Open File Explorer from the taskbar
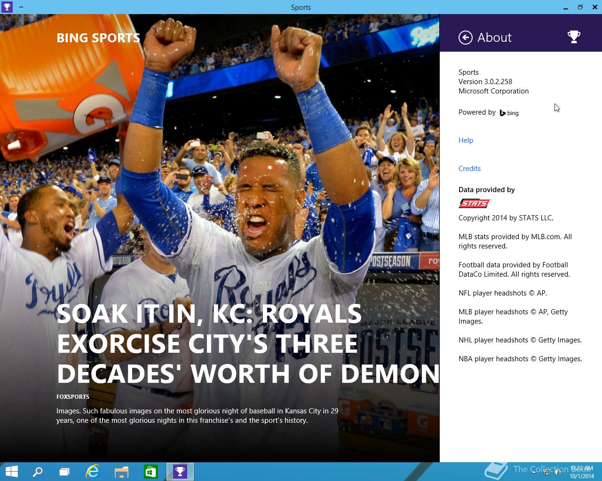Viewport: 602px width, 481px height. (121, 472)
